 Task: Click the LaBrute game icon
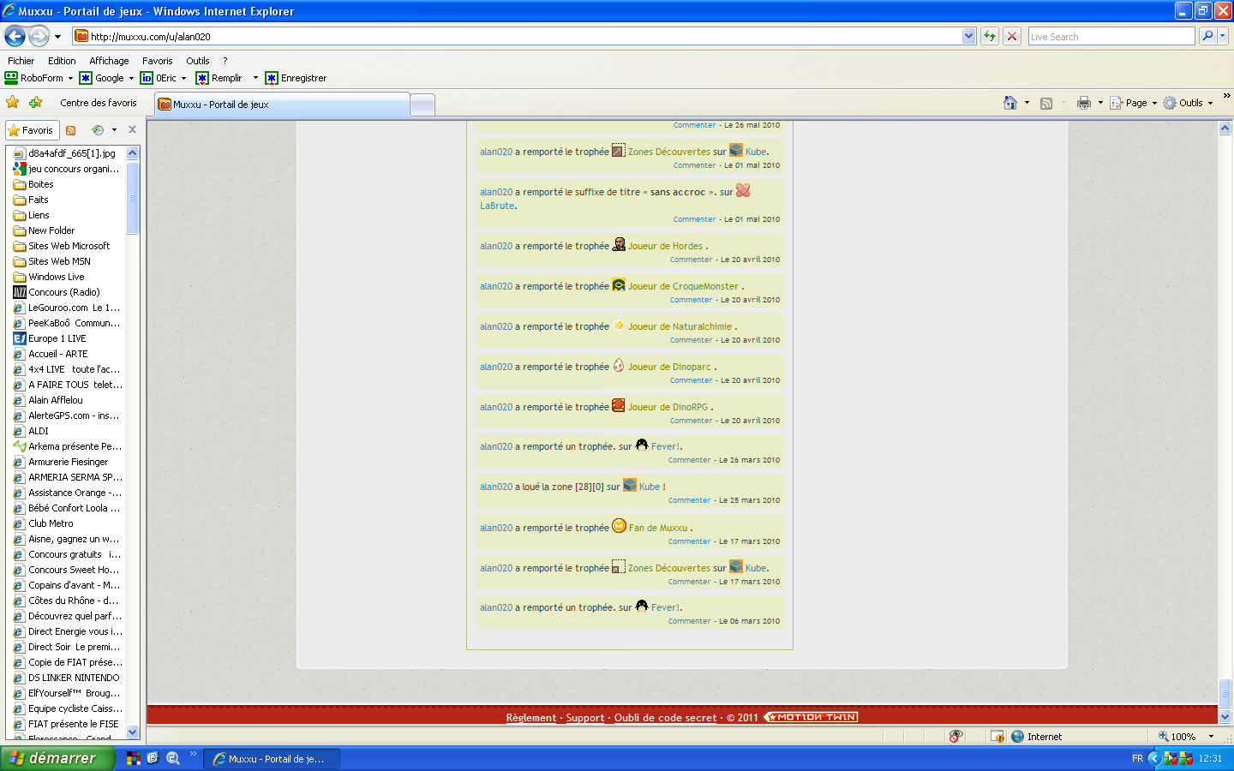pyautogui.click(x=743, y=190)
